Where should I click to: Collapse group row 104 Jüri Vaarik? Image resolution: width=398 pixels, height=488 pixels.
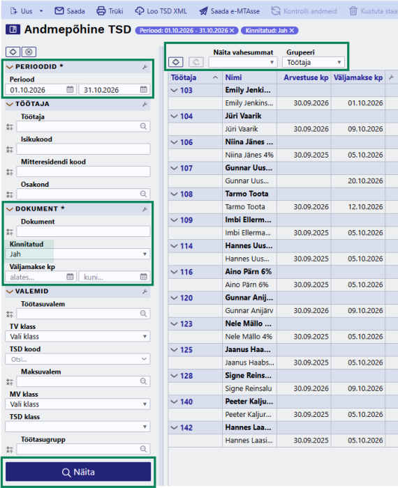tap(174, 116)
